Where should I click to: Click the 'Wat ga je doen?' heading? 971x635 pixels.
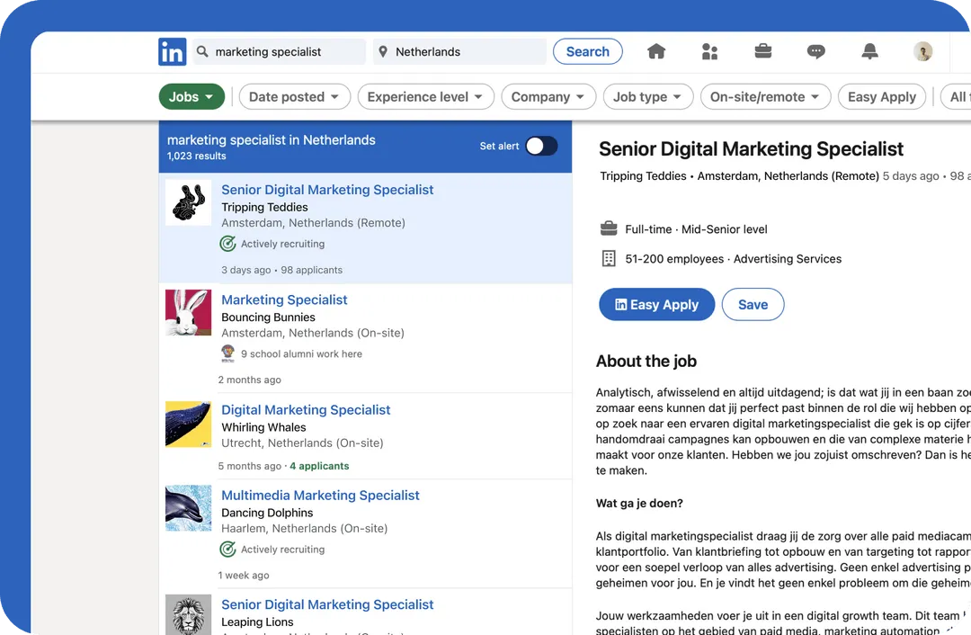click(639, 503)
